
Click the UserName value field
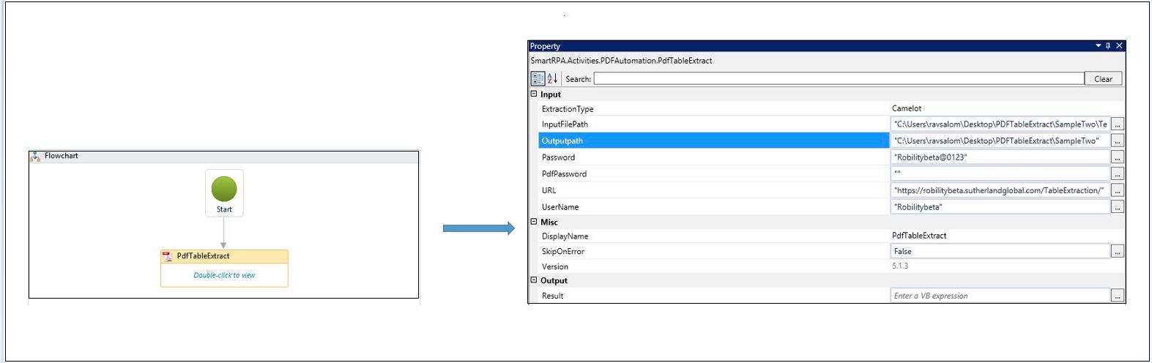[1000, 207]
